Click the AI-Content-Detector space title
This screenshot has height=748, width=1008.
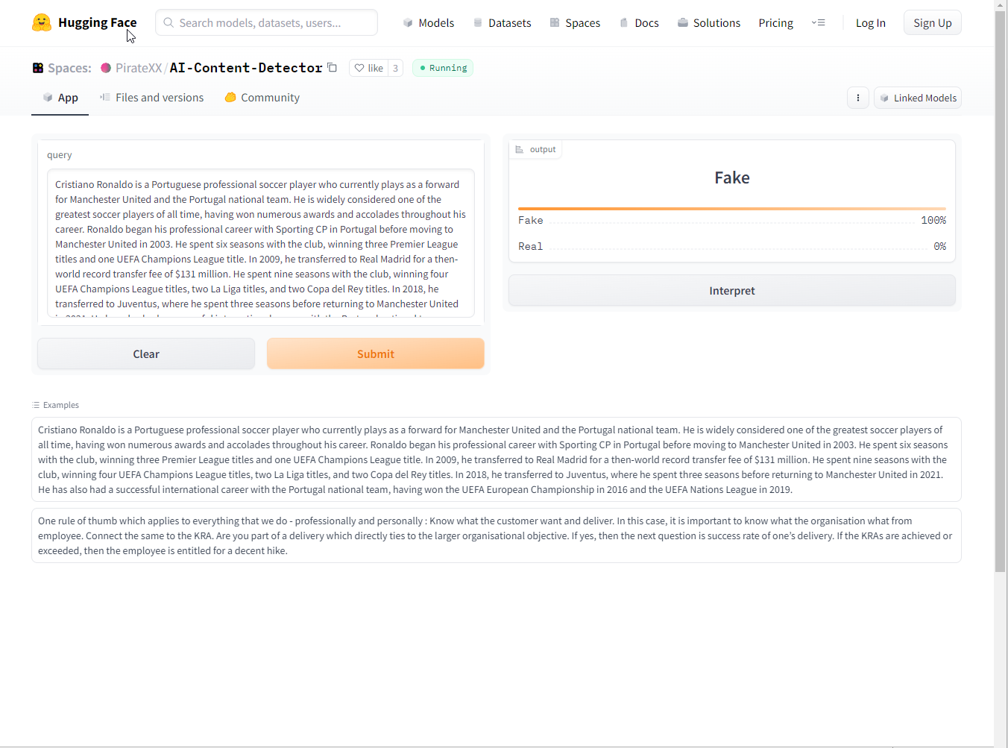click(x=246, y=68)
